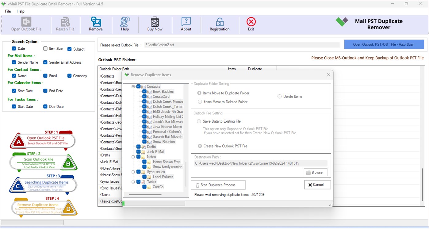The height and width of the screenshot is (229, 429).
Task: Exit the application via the red Exit icon
Action: tap(251, 24)
